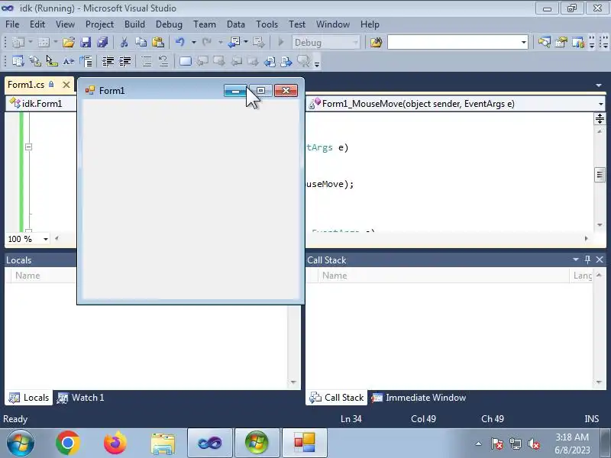
Task: Open the Object Browser icon at toolbar right end
Action: (x=578, y=42)
